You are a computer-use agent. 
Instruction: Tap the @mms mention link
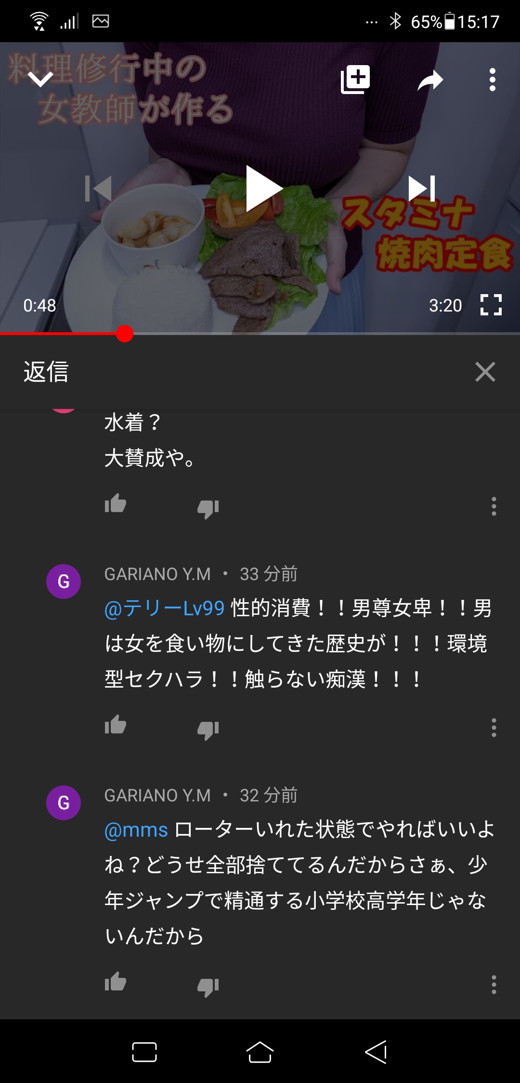pos(136,830)
